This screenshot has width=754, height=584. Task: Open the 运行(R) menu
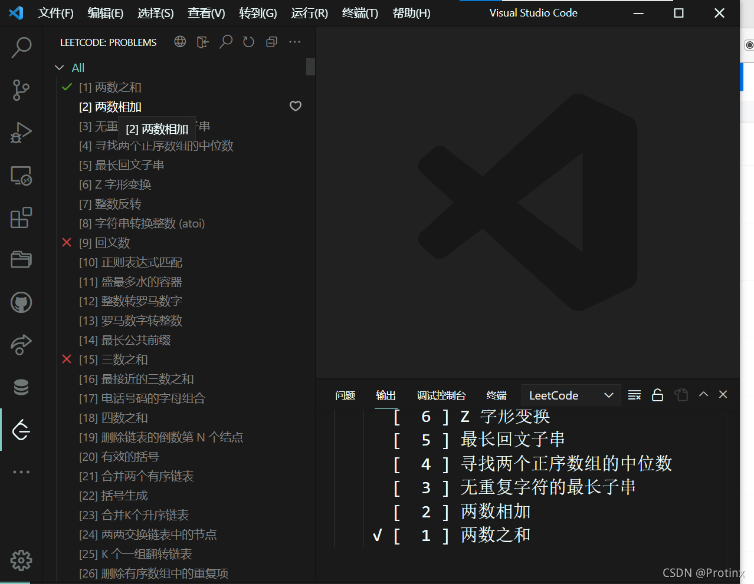pyautogui.click(x=309, y=13)
